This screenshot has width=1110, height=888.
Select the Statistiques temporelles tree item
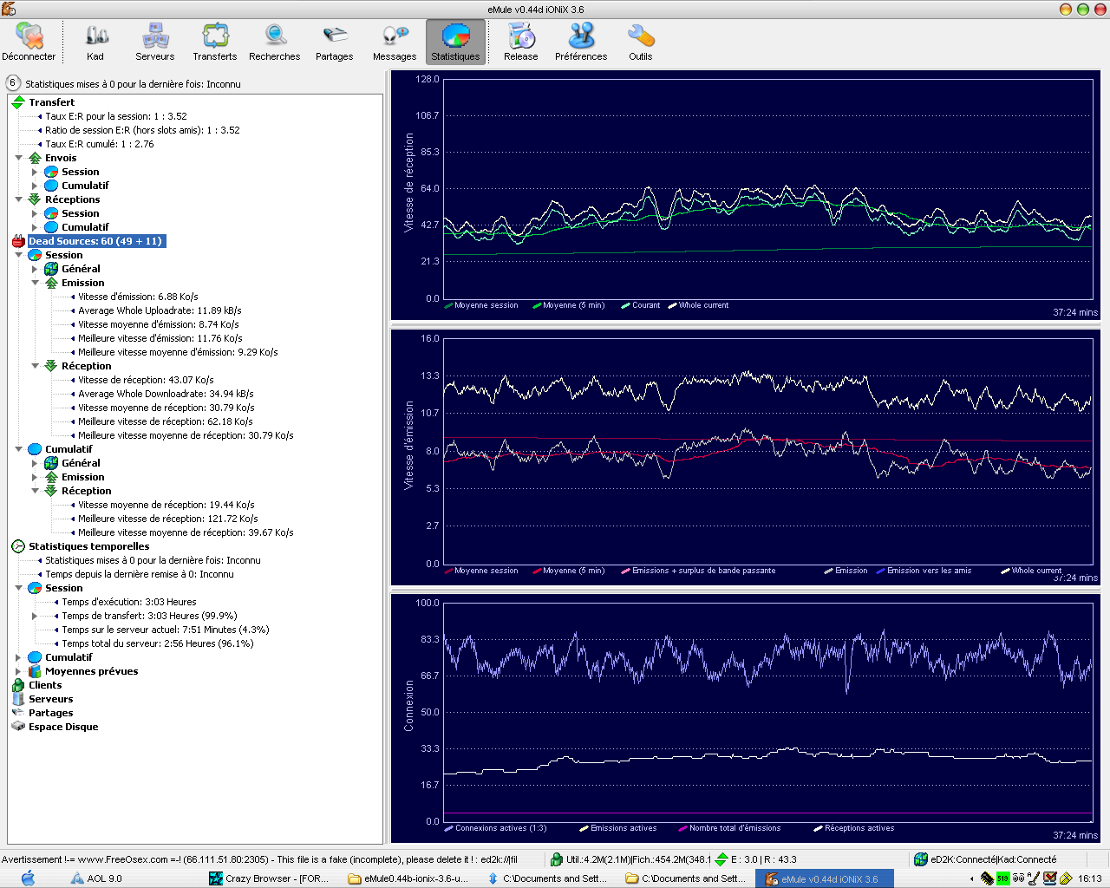point(88,546)
